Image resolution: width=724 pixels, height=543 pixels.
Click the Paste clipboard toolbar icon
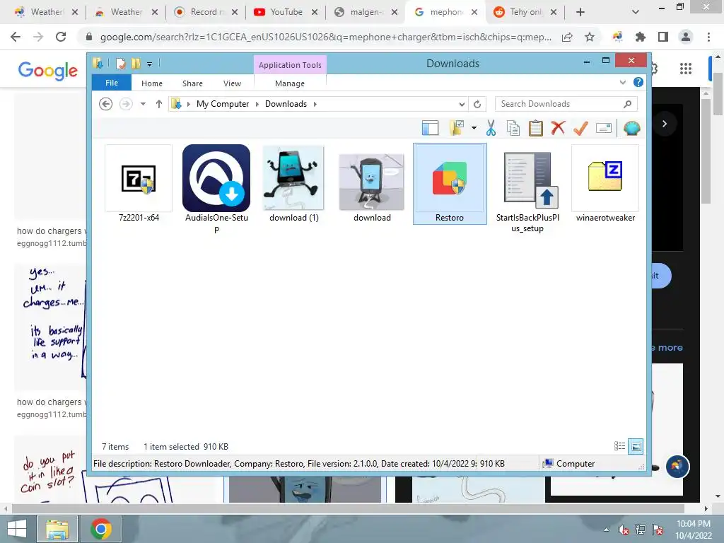pos(536,128)
